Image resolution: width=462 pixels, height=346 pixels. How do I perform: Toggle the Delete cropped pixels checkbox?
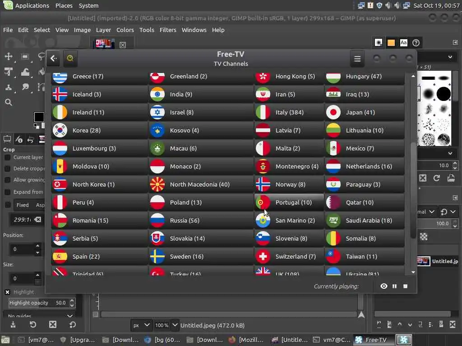[x=8, y=168]
